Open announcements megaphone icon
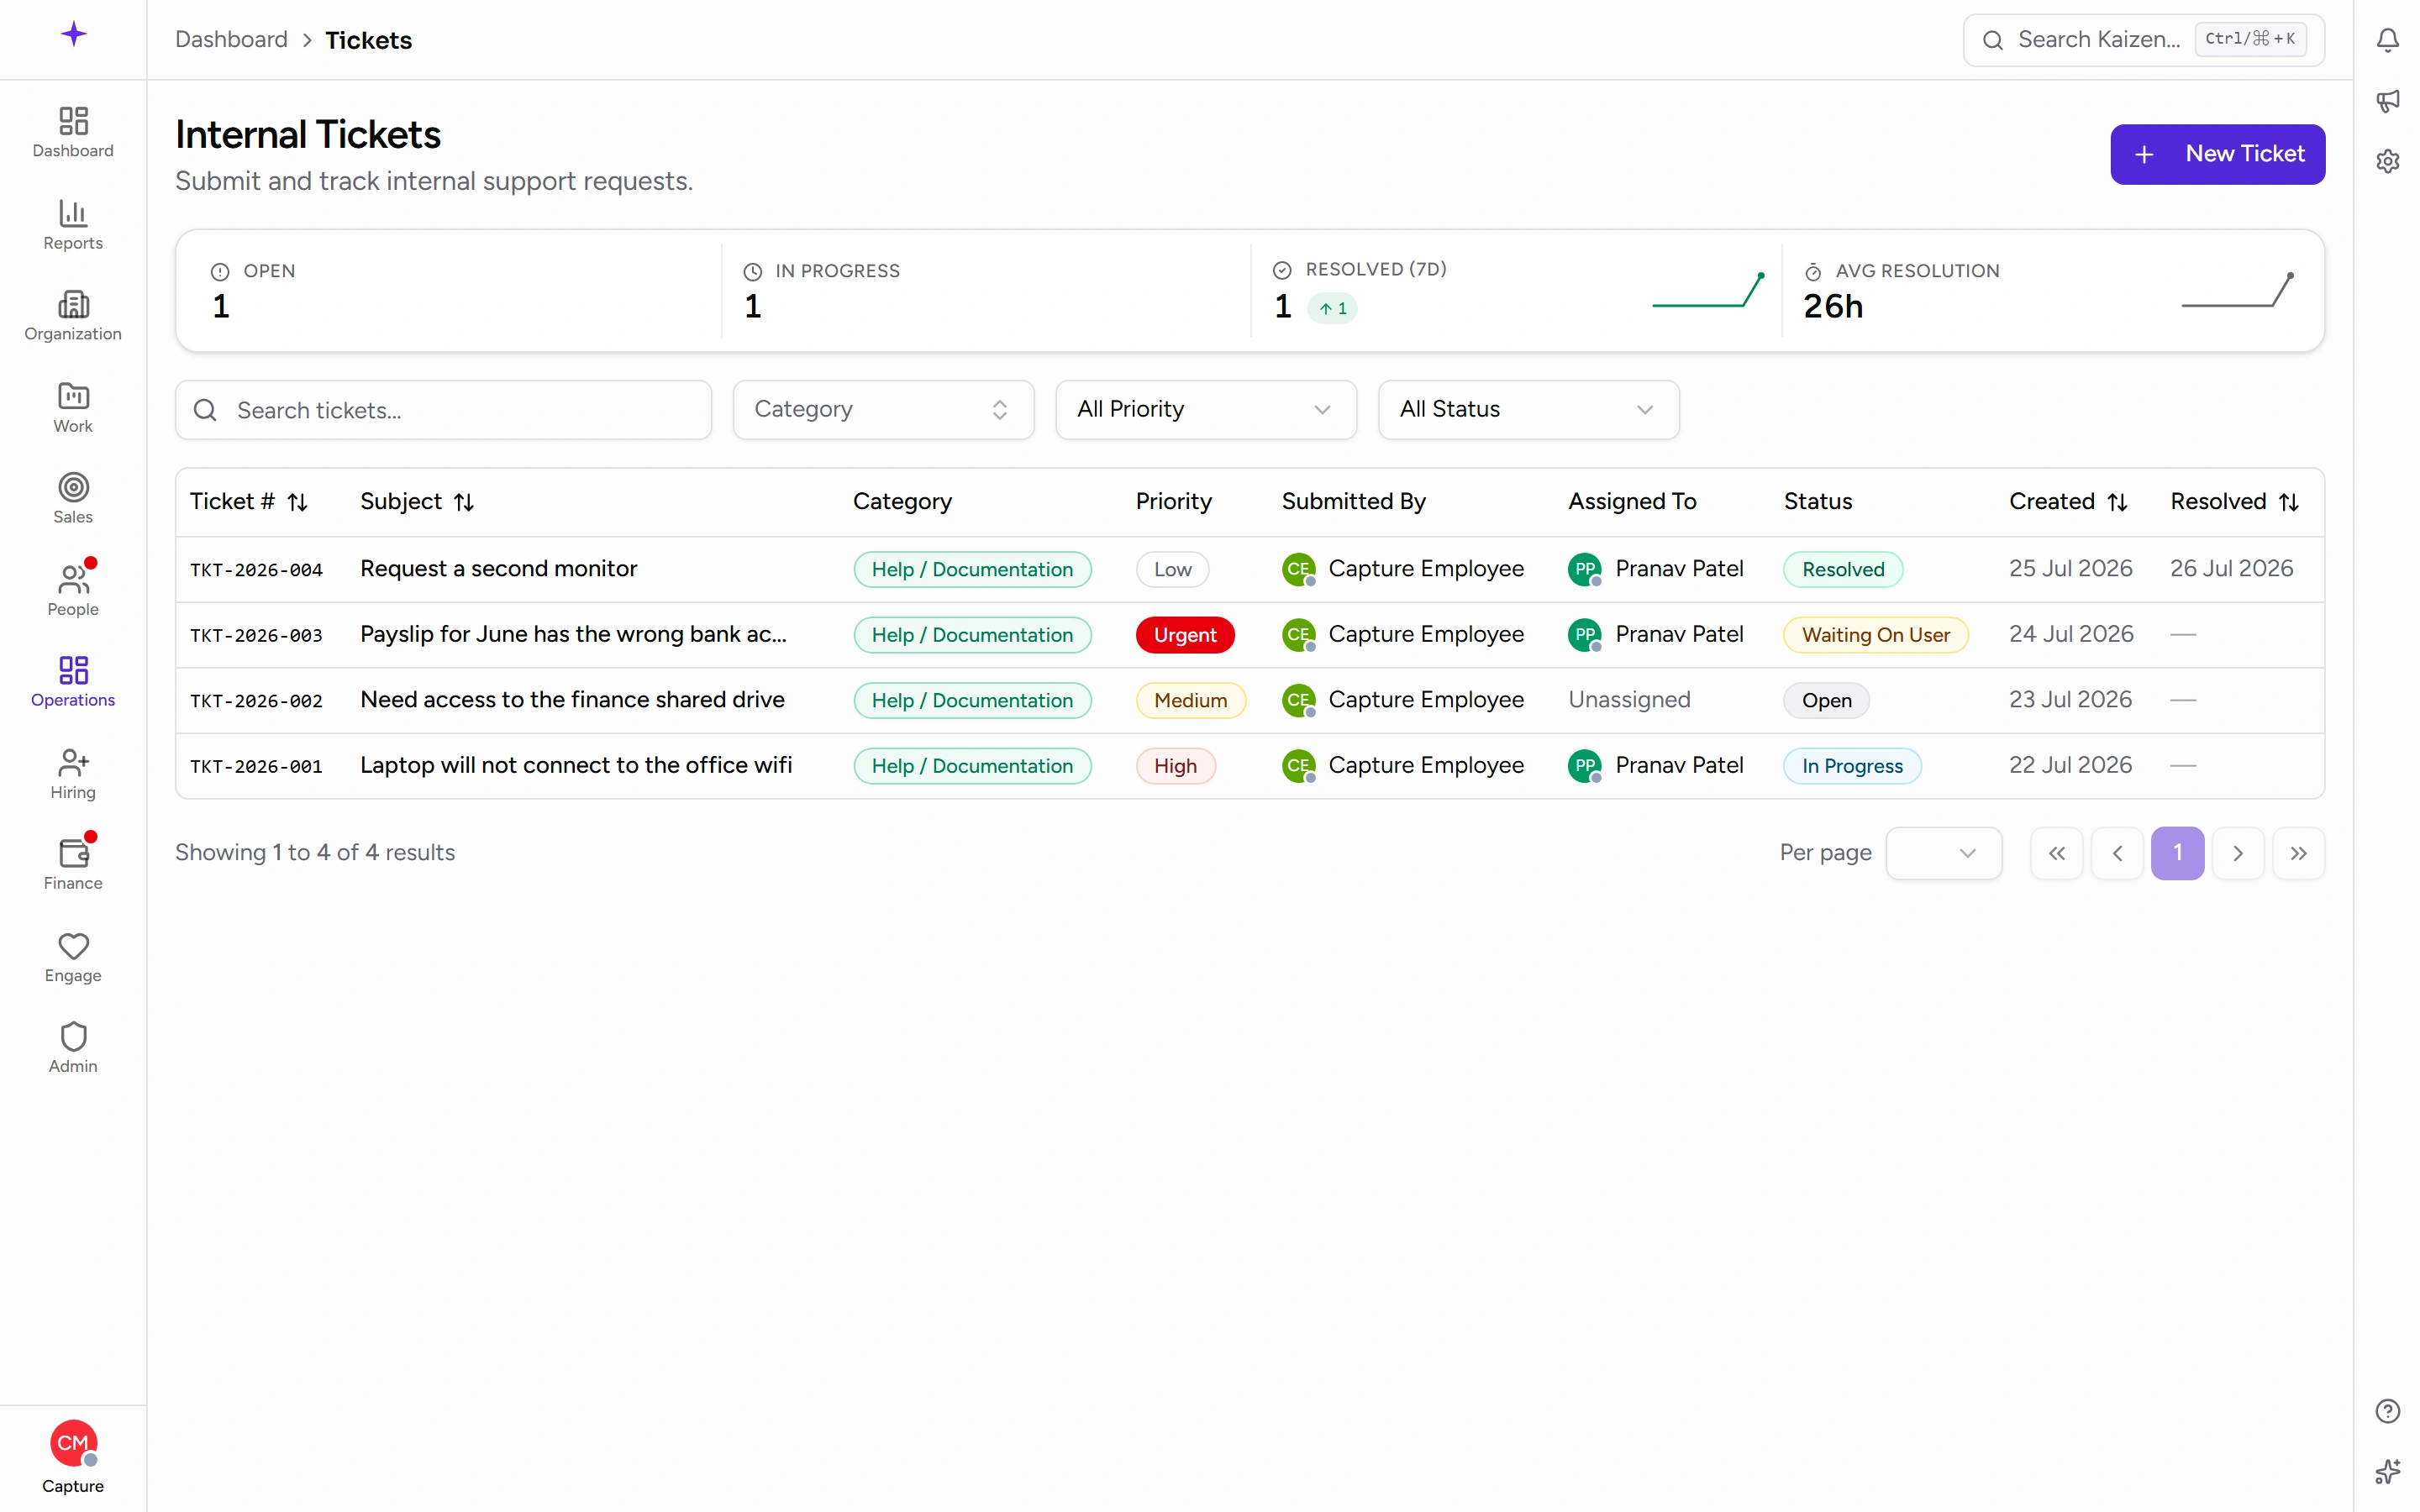Screen dimensions: 2420x1512 click(x=2387, y=101)
